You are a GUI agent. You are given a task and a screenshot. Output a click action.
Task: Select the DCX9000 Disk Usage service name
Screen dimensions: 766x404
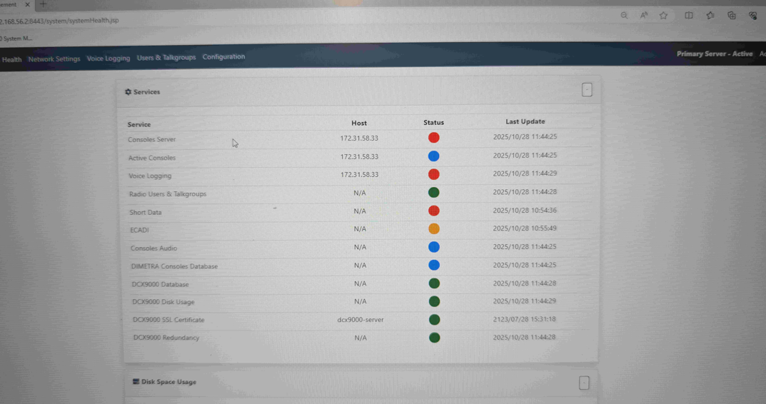163,302
